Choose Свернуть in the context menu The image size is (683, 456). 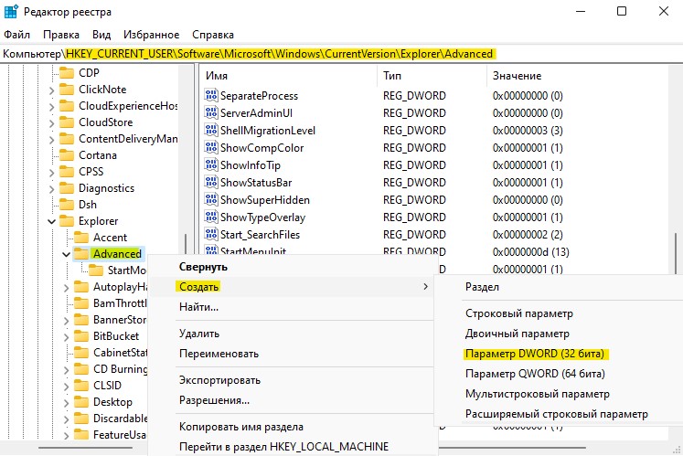click(292, 267)
